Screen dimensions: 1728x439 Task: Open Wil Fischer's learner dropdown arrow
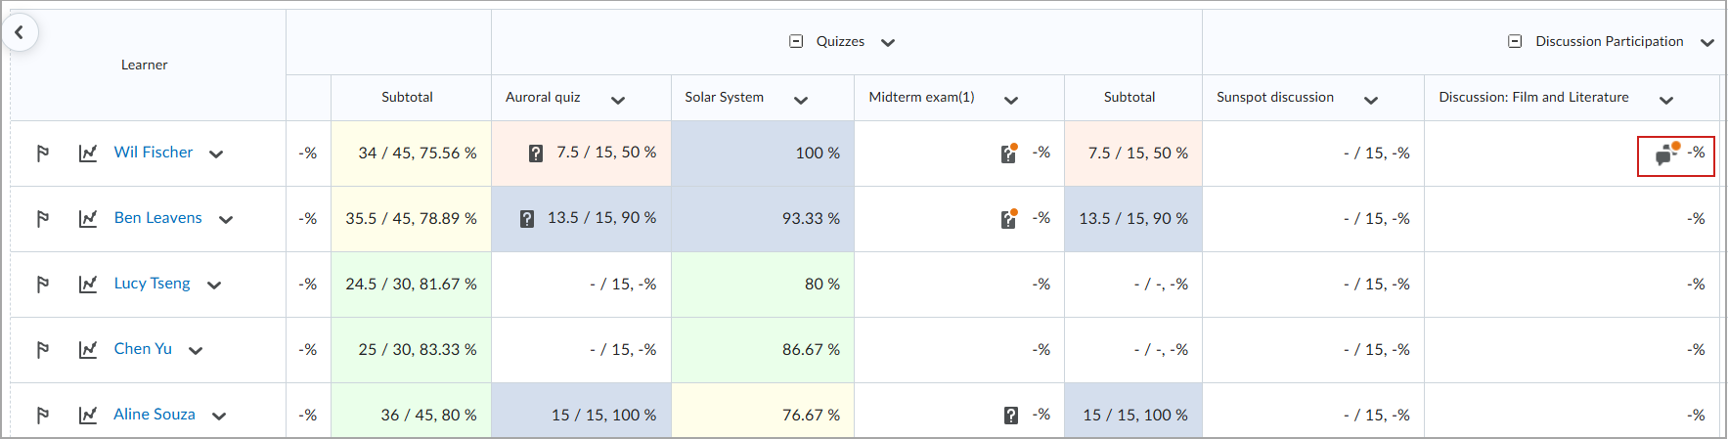click(216, 154)
